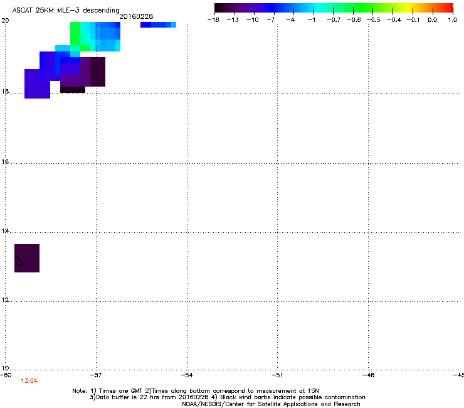Click the longitude label -57
The height and width of the screenshot is (408, 464).
(x=96, y=375)
